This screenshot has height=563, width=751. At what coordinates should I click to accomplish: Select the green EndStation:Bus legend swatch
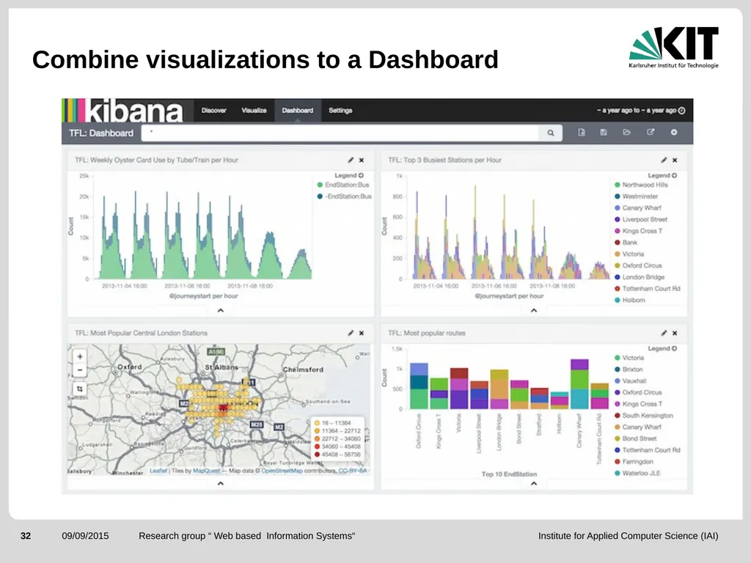[x=320, y=185]
